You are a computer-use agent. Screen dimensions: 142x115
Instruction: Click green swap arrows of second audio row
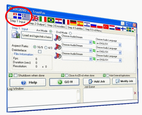point(94,50)
